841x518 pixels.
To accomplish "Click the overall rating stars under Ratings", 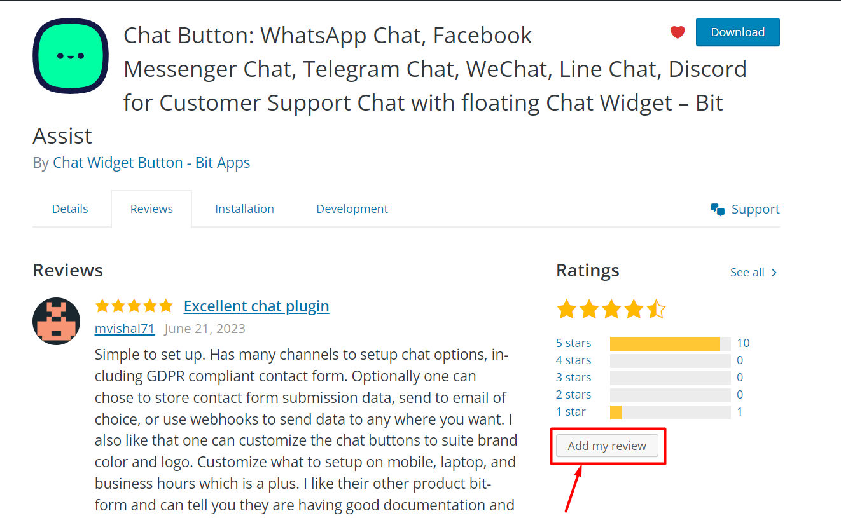I will click(611, 310).
